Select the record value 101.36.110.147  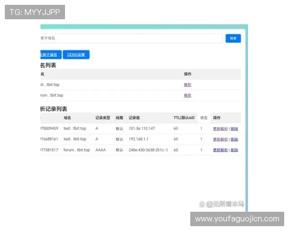click(x=142, y=128)
